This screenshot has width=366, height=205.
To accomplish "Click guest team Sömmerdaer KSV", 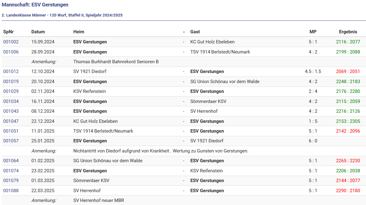I will (x=208, y=101).
